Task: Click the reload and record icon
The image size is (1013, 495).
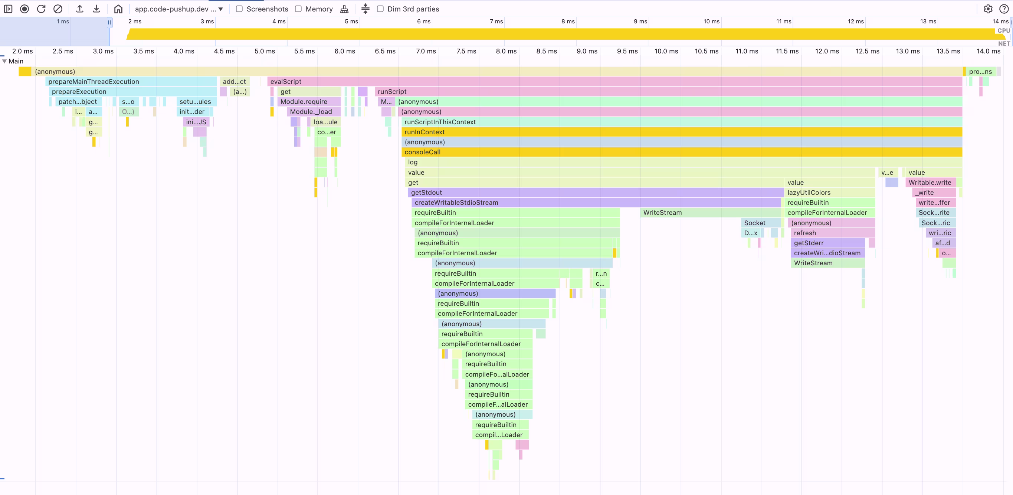Action: pos(41,9)
